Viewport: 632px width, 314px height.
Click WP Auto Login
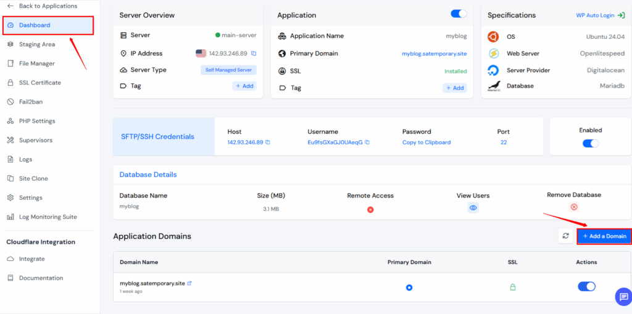click(x=601, y=15)
